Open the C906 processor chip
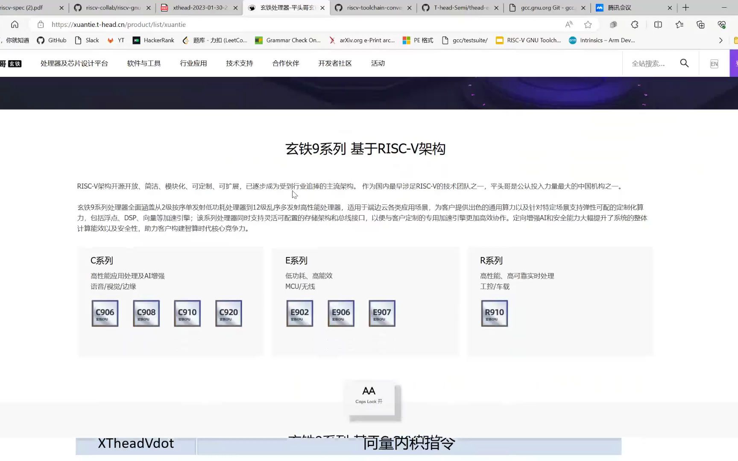The image size is (738, 461). click(105, 313)
